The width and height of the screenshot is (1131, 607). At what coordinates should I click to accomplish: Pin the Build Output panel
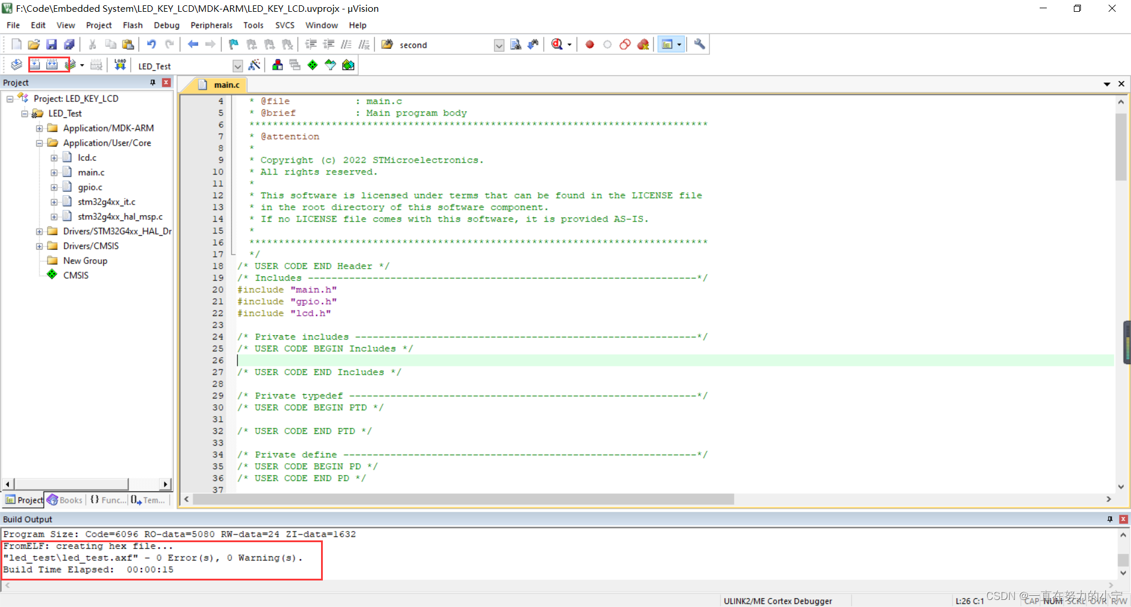pos(1110,519)
